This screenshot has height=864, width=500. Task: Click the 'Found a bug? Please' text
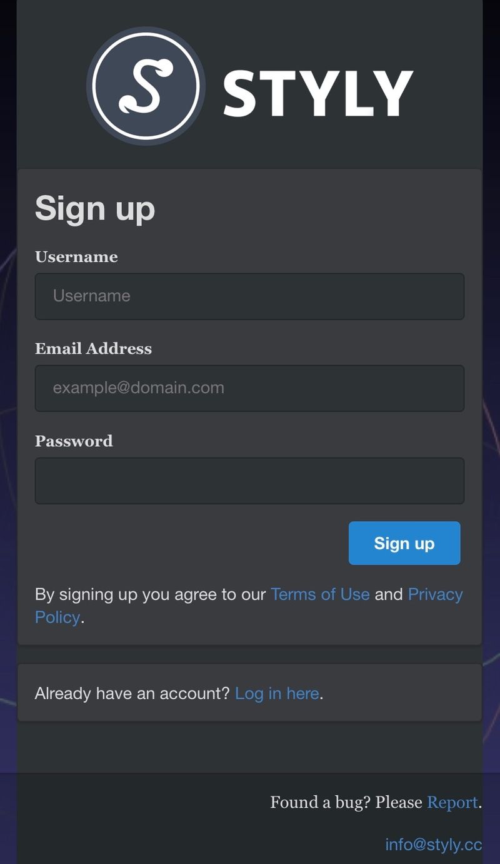[346, 802]
